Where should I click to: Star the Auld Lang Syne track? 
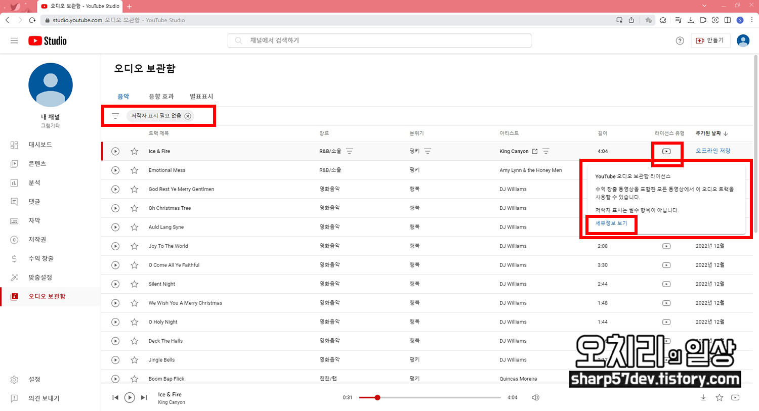point(134,227)
